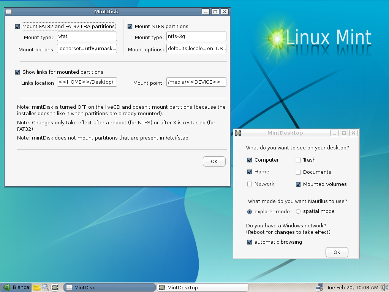
Task: Click the show desktop panel icon
Action: [55, 287]
